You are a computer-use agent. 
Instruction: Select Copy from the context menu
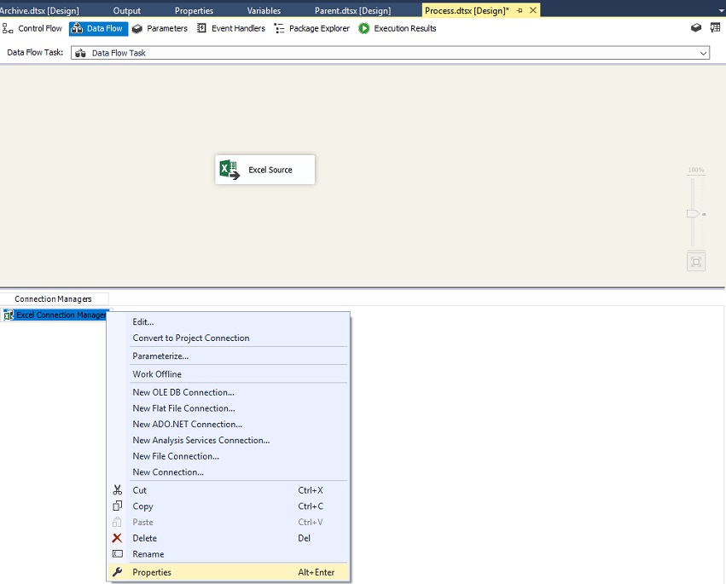coord(229,506)
